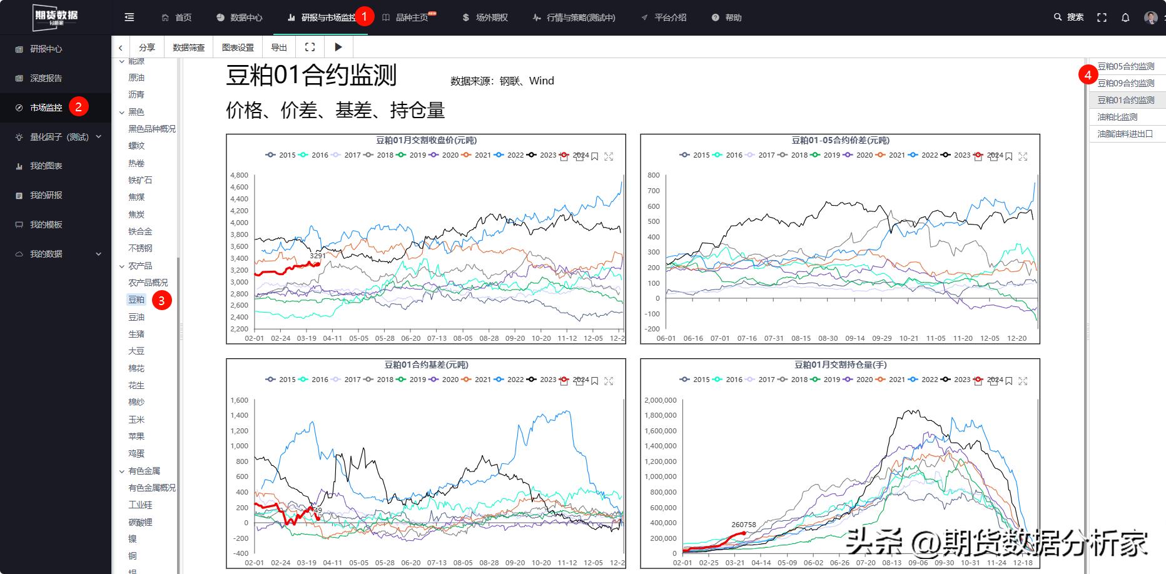Select 原油 in the category tree
1166x574 pixels.
(x=136, y=78)
